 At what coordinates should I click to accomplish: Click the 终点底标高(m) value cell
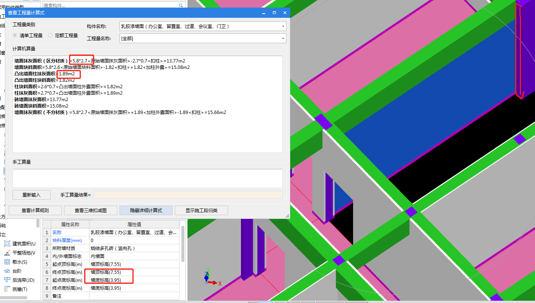(x=134, y=288)
